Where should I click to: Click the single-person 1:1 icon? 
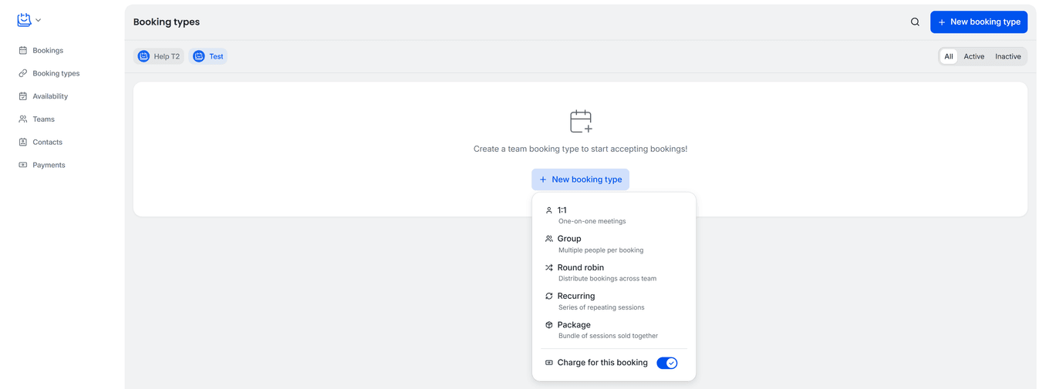click(x=548, y=210)
